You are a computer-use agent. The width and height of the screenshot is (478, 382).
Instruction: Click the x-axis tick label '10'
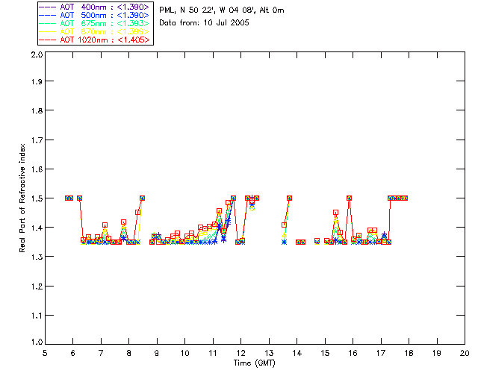(x=184, y=353)
